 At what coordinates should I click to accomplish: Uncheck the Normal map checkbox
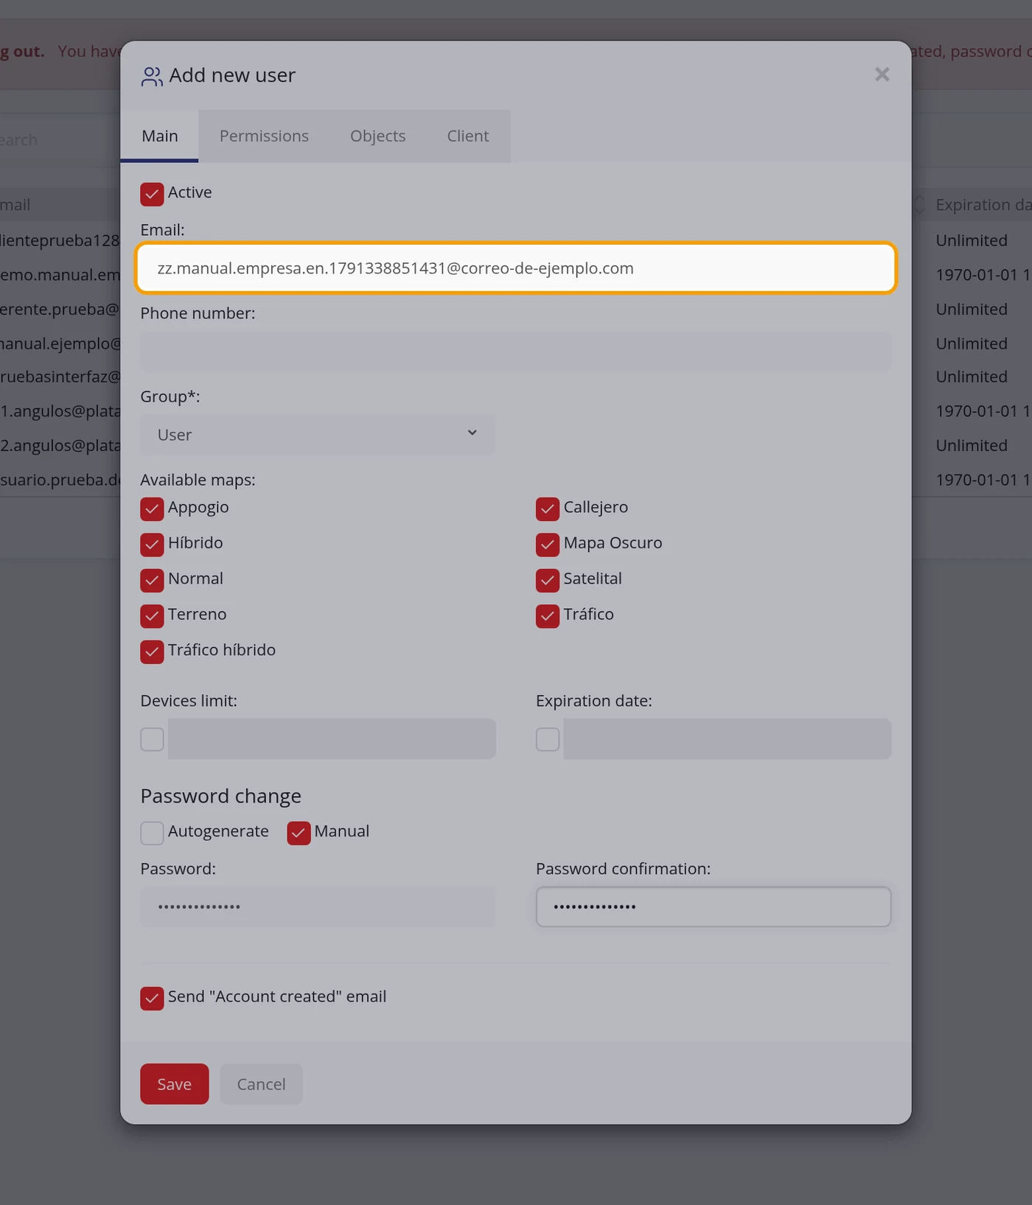point(152,580)
